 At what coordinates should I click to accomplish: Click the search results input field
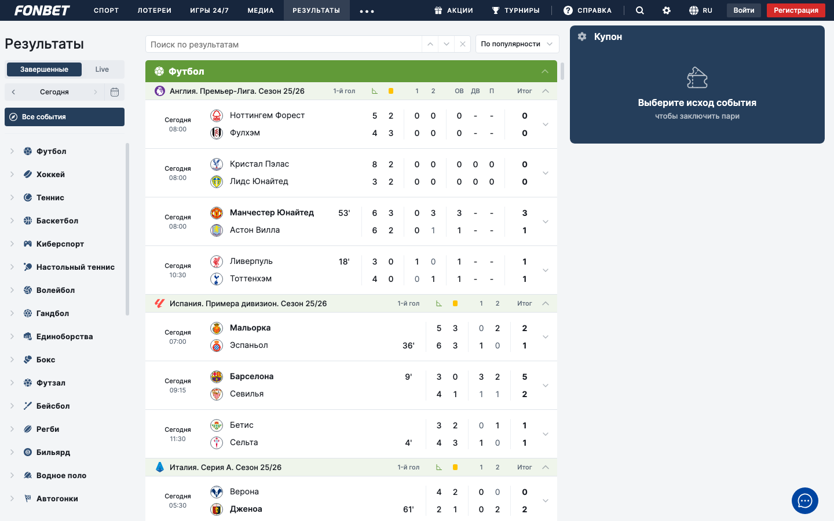tap(284, 44)
